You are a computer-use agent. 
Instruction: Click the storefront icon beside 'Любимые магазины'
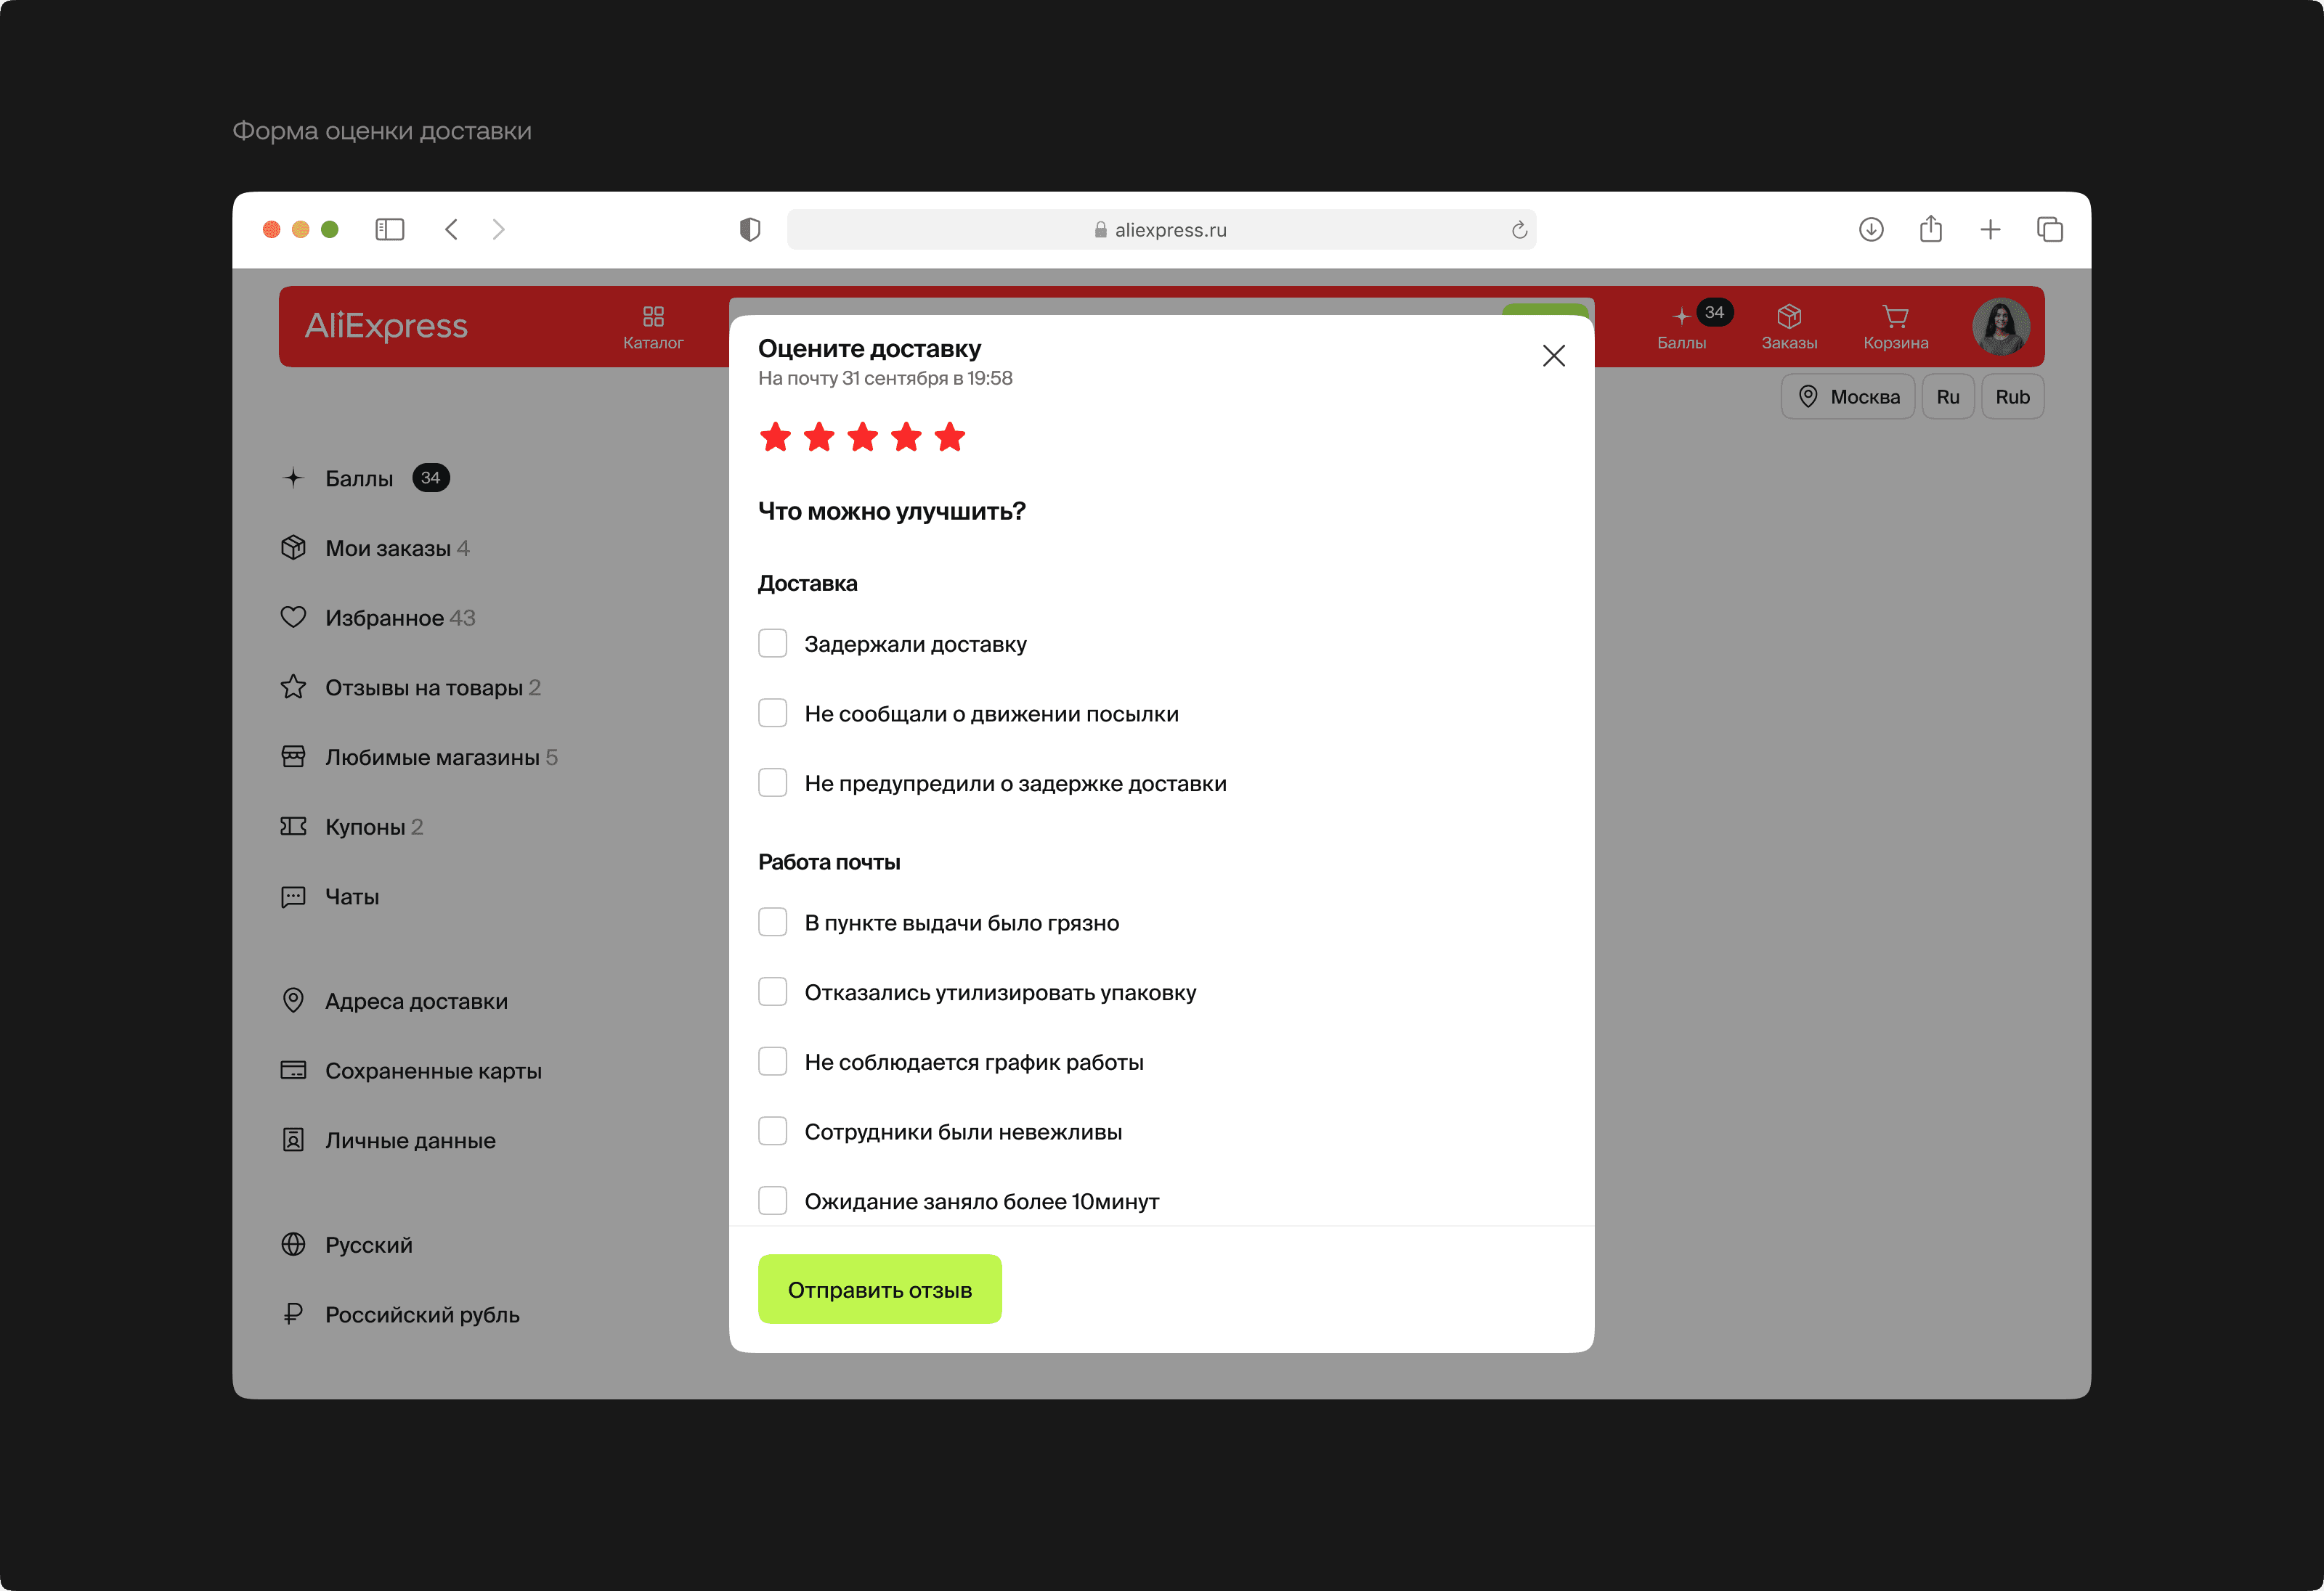pyautogui.click(x=293, y=756)
